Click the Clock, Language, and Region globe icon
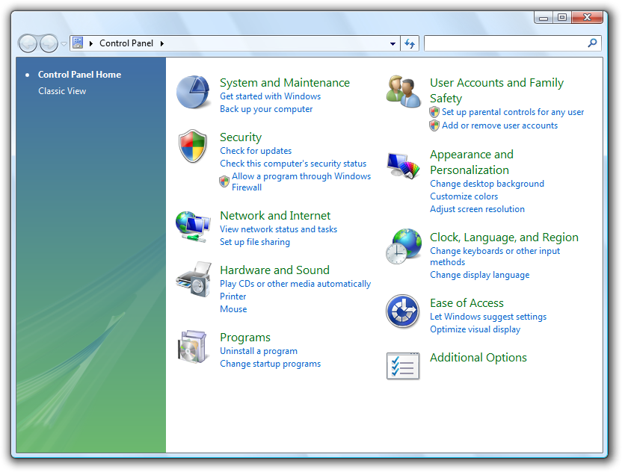This screenshot has height=472, width=622. click(403, 247)
